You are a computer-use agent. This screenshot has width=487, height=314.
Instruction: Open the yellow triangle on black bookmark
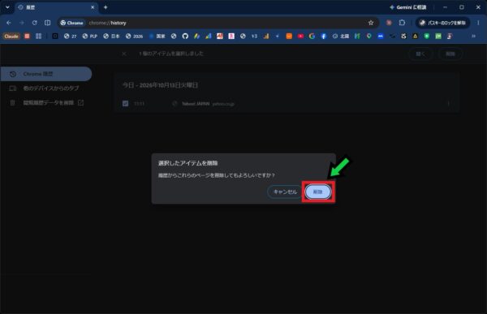pos(415,36)
